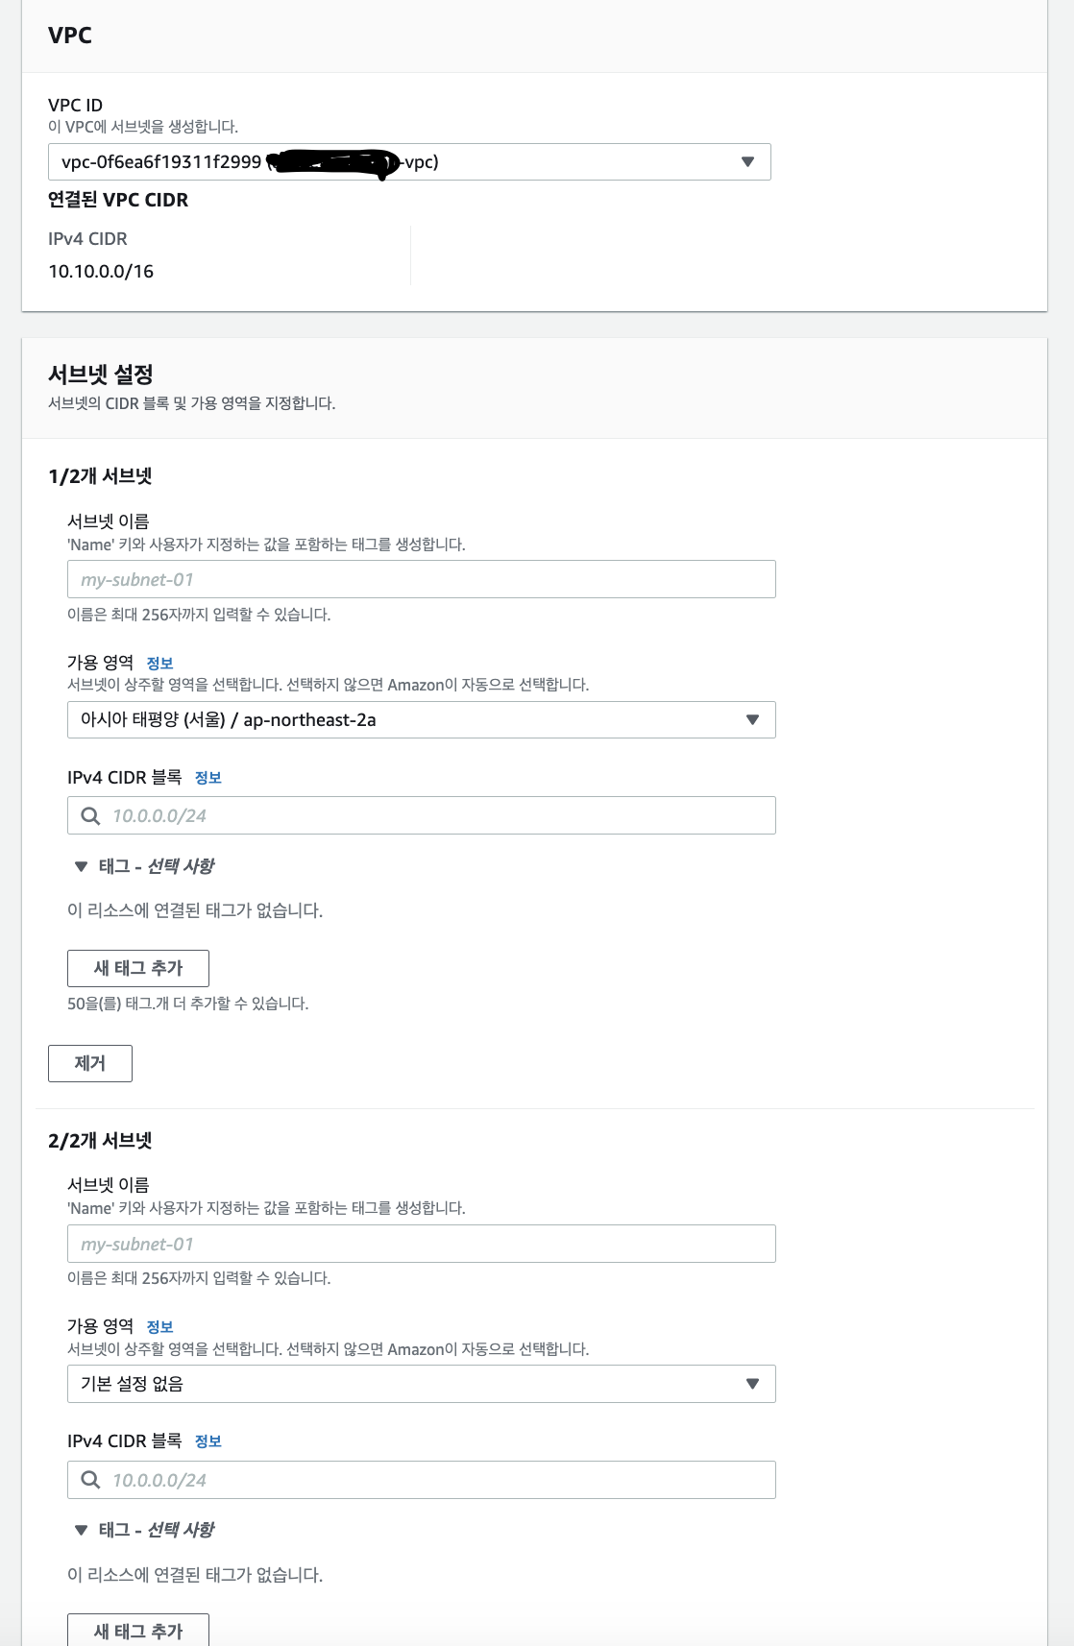1074x1646 pixels.
Task: Click the dropdown arrow of ap-northeast-2a selector
Action: tap(752, 720)
